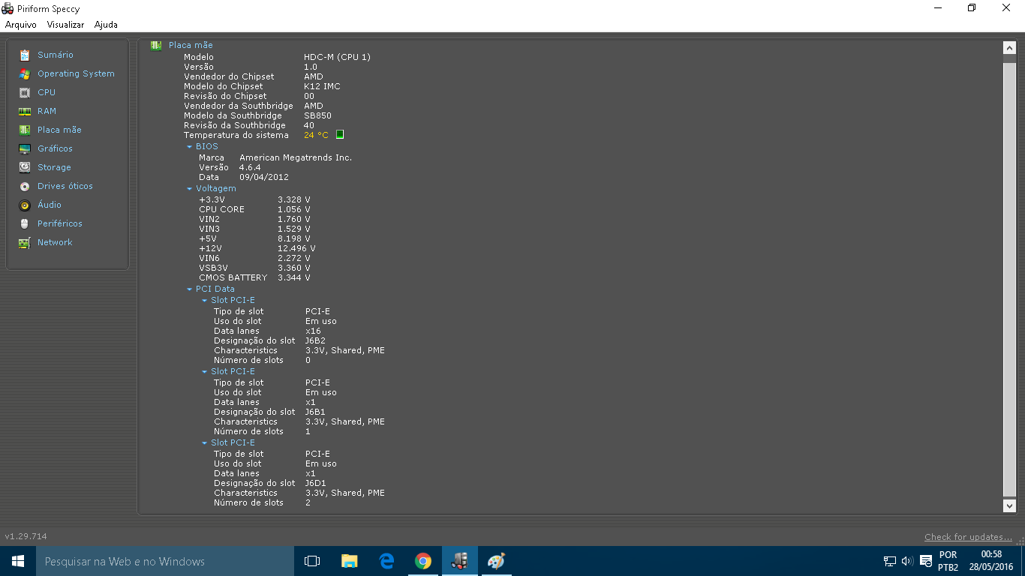The width and height of the screenshot is (1025, 576).
Task: Collapse the PCI Data section
Action: click(190, 289)
